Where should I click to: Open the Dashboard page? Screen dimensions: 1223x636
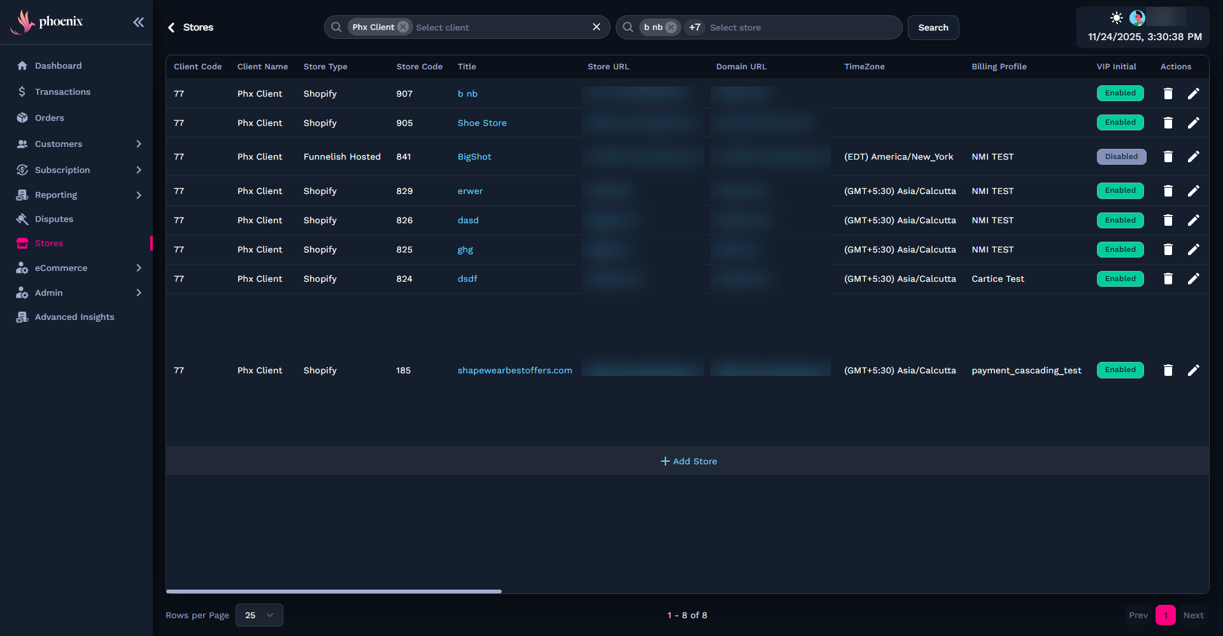[58, 66]
